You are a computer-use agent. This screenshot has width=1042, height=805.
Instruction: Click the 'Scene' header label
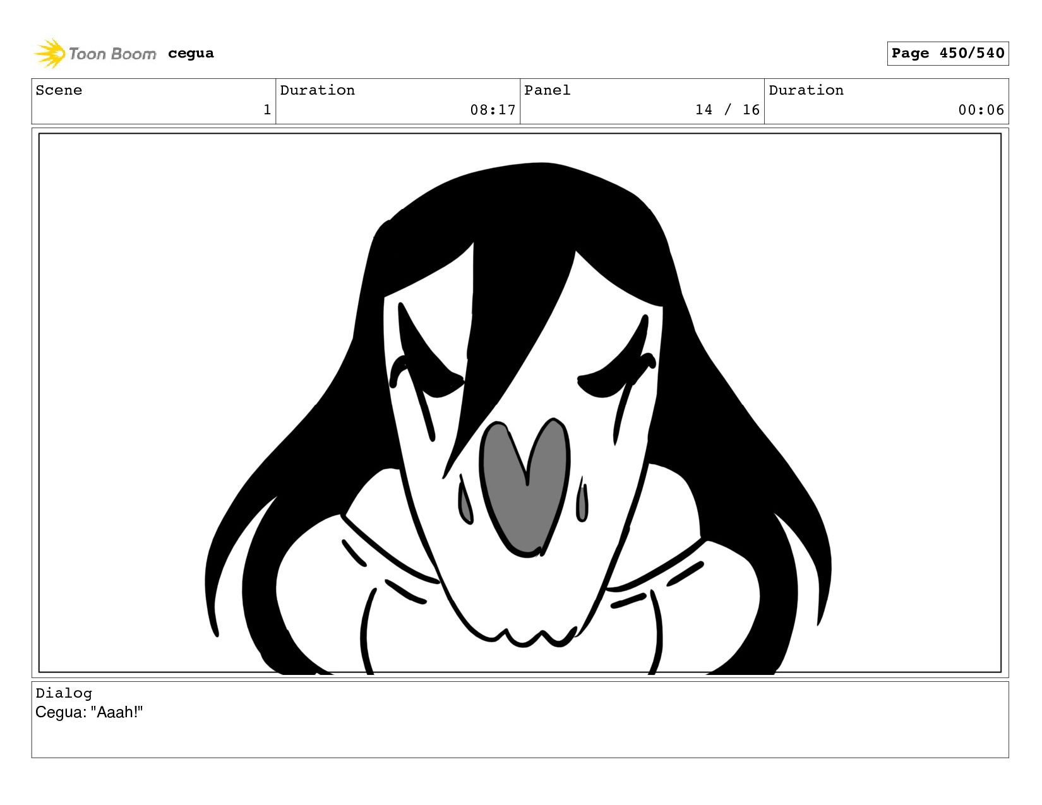[x=59, y=90]
